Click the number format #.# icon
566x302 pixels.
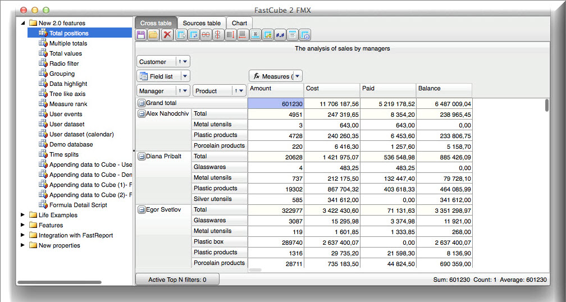coord(280,35)
